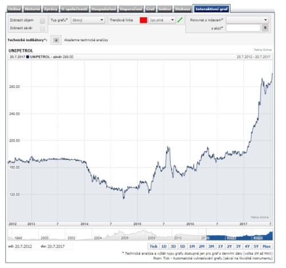Open the trend line style dropdown

(x=162, y=20)
